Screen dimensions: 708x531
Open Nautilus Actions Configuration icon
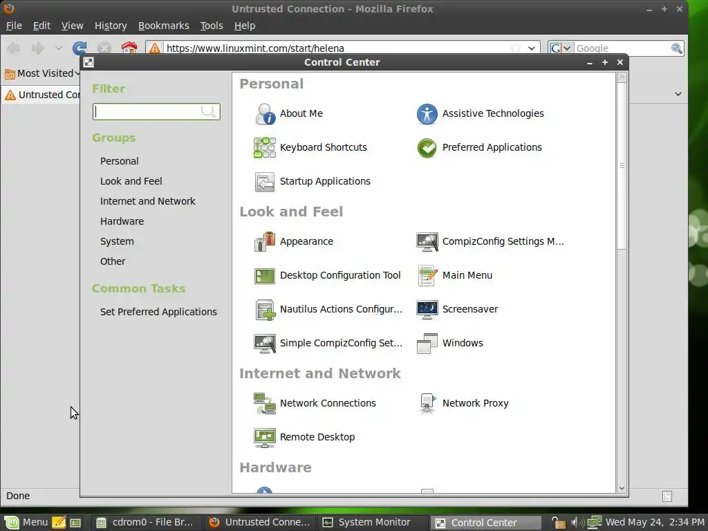tap(265, 309)
